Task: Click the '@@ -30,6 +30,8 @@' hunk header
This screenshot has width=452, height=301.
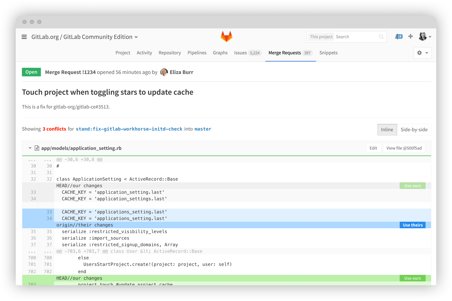Action: tap(79, 159)
